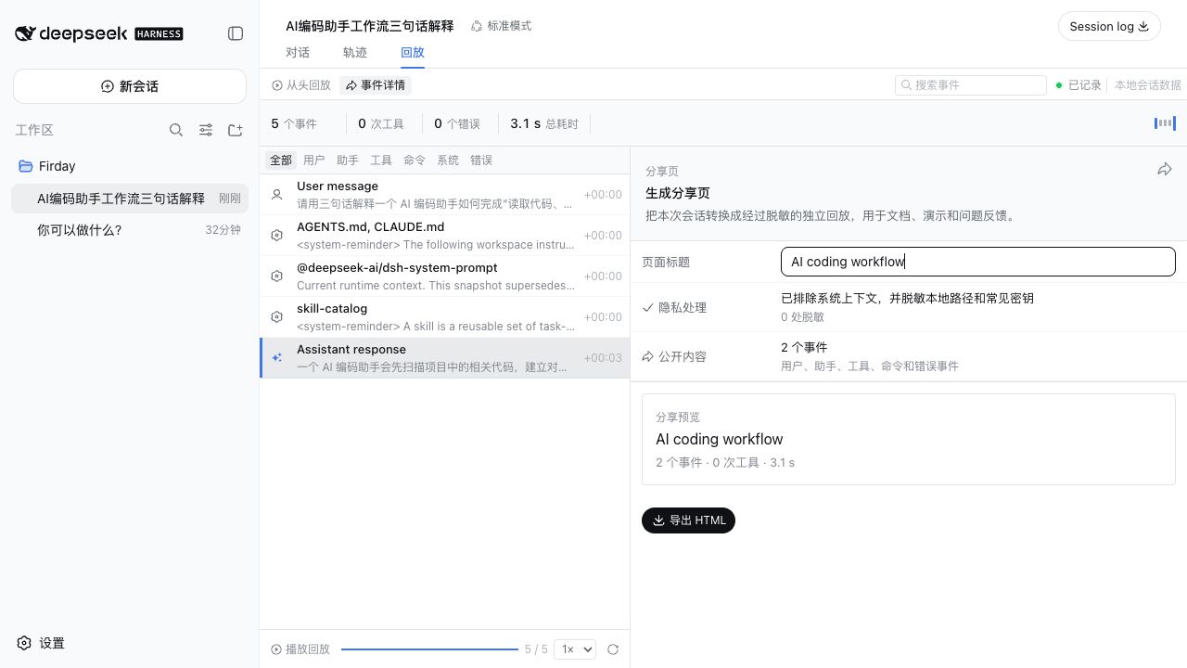This screenshot has width=1187, height=668.
Task: Click the 工作区 section label
Action: tap(34, 130)
